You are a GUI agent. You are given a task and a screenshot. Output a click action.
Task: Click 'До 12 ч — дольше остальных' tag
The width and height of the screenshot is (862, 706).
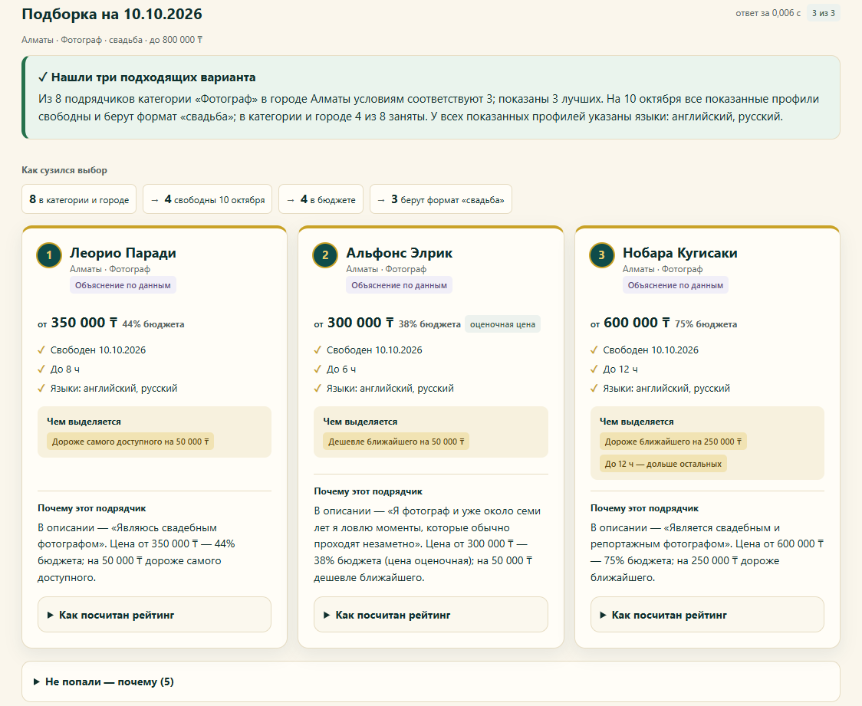[663, 464]
